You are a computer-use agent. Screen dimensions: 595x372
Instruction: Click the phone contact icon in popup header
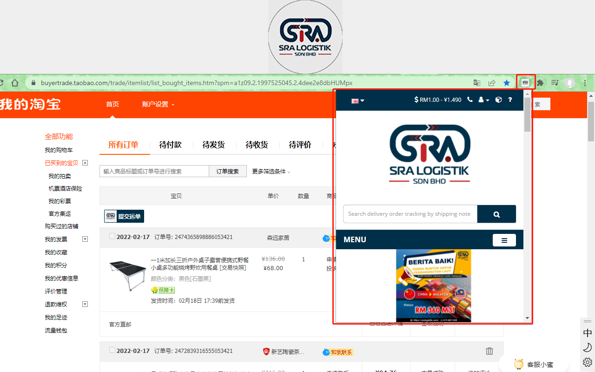coord(470,100)
